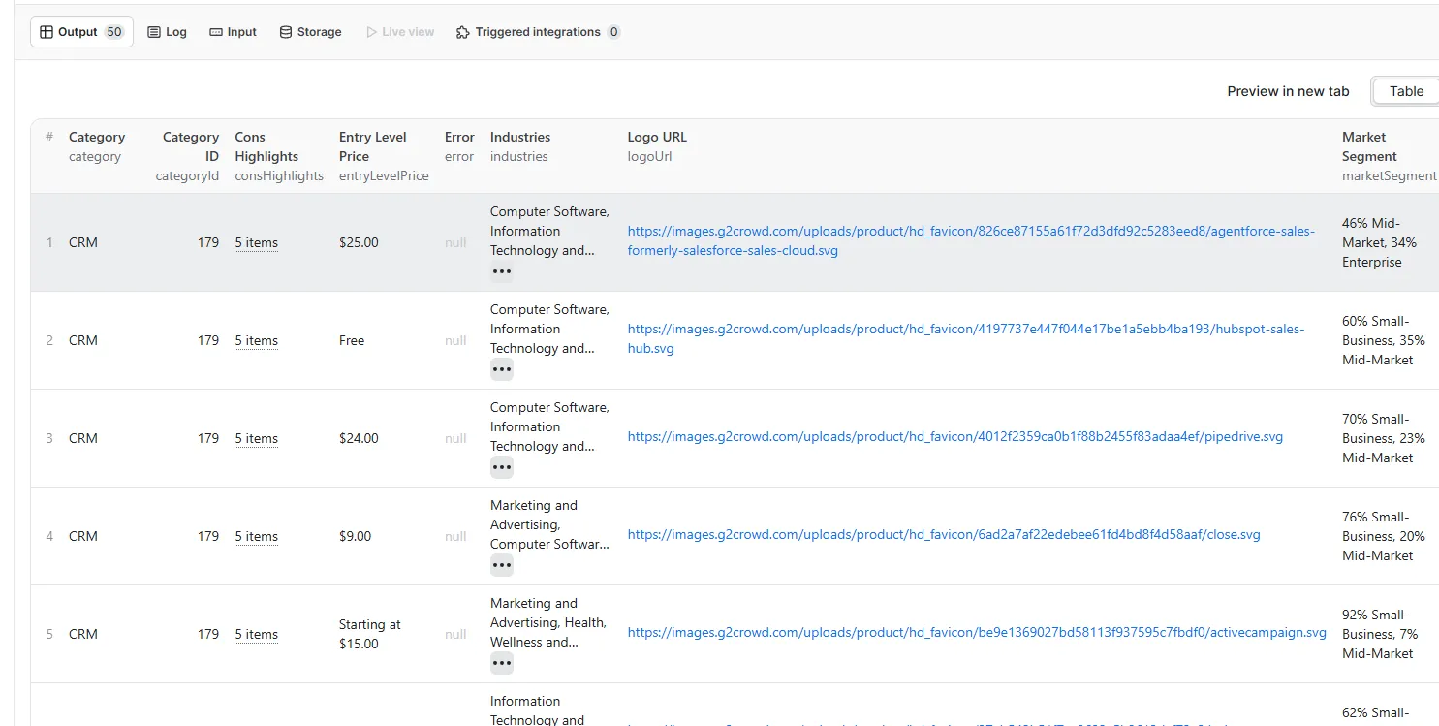The image size is (1439, 726).
Task: Expand industries ellipsis in row 3
Action: (501, 467)
